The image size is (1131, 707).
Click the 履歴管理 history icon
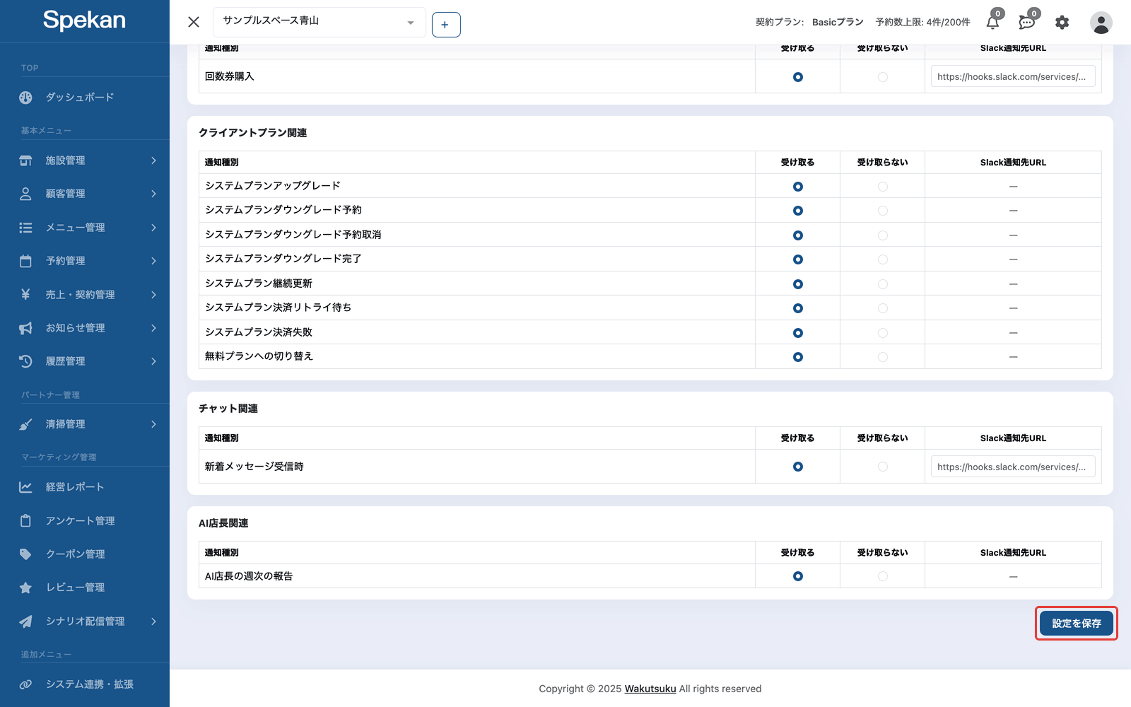click(25, 361)
